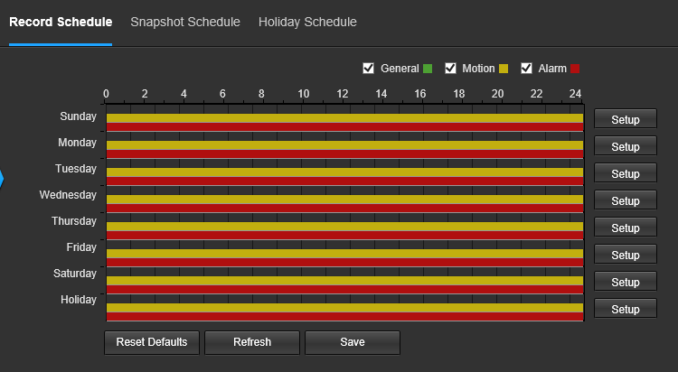This screenshot has height=372, width=678.
Task: Click the yellow Motion color swatch
Action: pos(504,69)
